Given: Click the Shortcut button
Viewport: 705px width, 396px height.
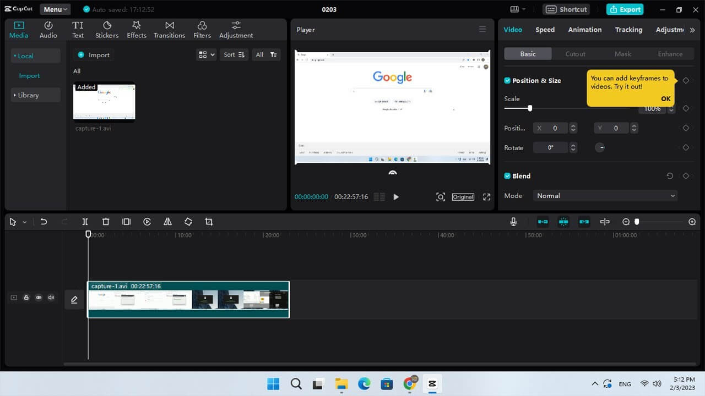Looking at the screenshot, I should click(x=566, y=9).
